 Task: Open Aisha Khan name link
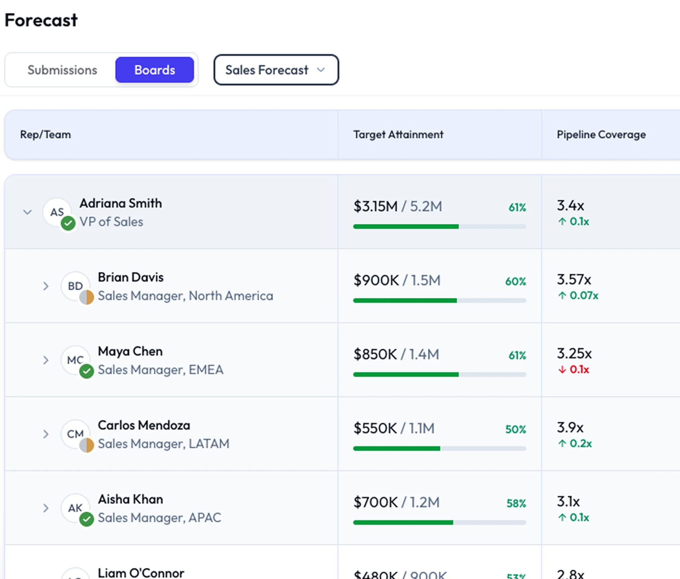click(130, 500)
